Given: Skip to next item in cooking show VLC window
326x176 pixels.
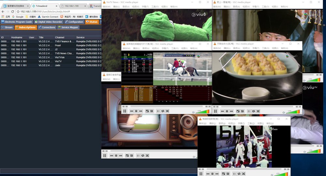Looking at the screenshot, I should pyautogui.click(x=231, y=111).
